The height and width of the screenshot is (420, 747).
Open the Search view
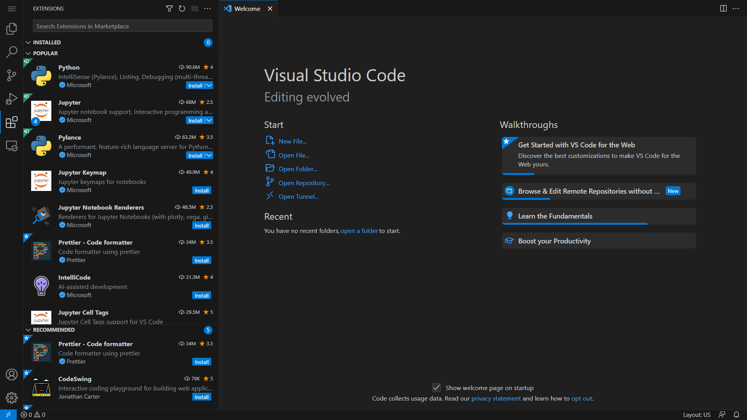tap(11, 52)
